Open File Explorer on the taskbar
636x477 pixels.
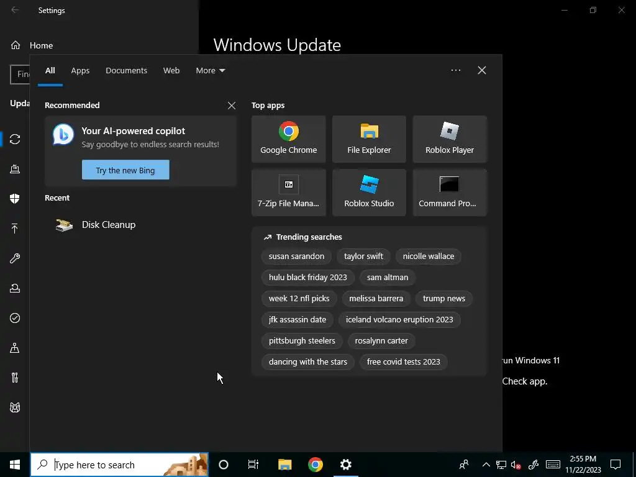[284, 465]
